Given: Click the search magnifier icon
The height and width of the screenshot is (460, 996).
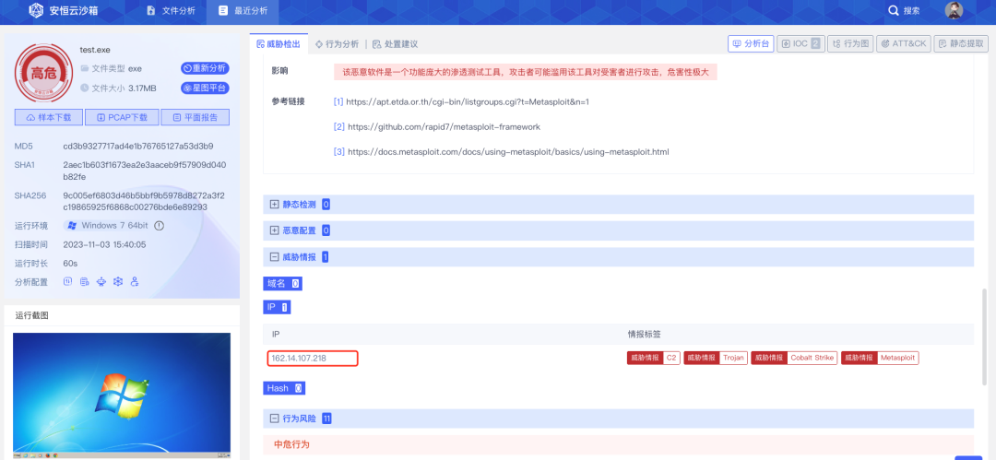Looking at the screenshot, I should (x=893, y=10).
